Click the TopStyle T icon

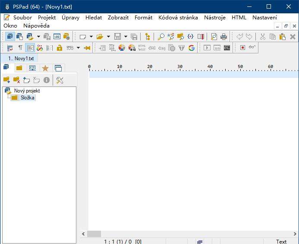pos(182,48)
